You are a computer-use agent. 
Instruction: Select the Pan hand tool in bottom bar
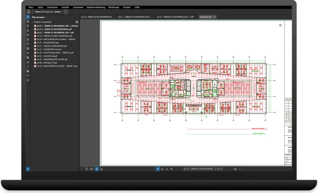158,169
